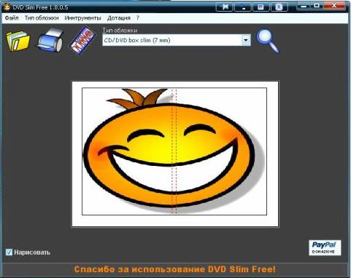351x278 pixels.
Task: Expand the Тип обложки dropdown arrow
Action: click(x=246, y=40)
